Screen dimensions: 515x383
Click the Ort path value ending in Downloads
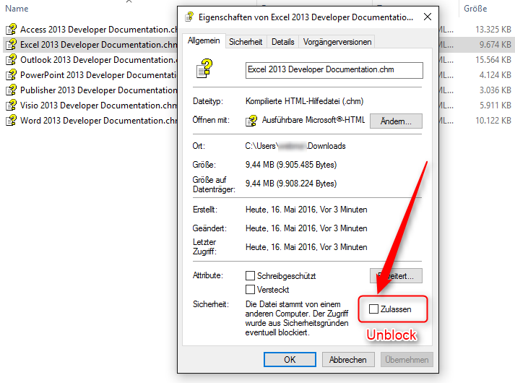click(x=295, y=146)
